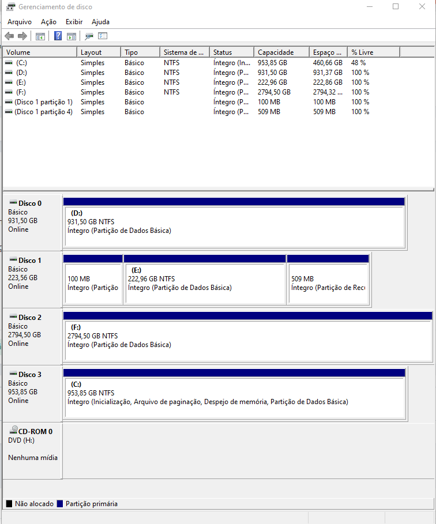Click the '222,86 GB' free space cell
The image size is (436, 524).
pyautogui.click(x=328, y=82)
